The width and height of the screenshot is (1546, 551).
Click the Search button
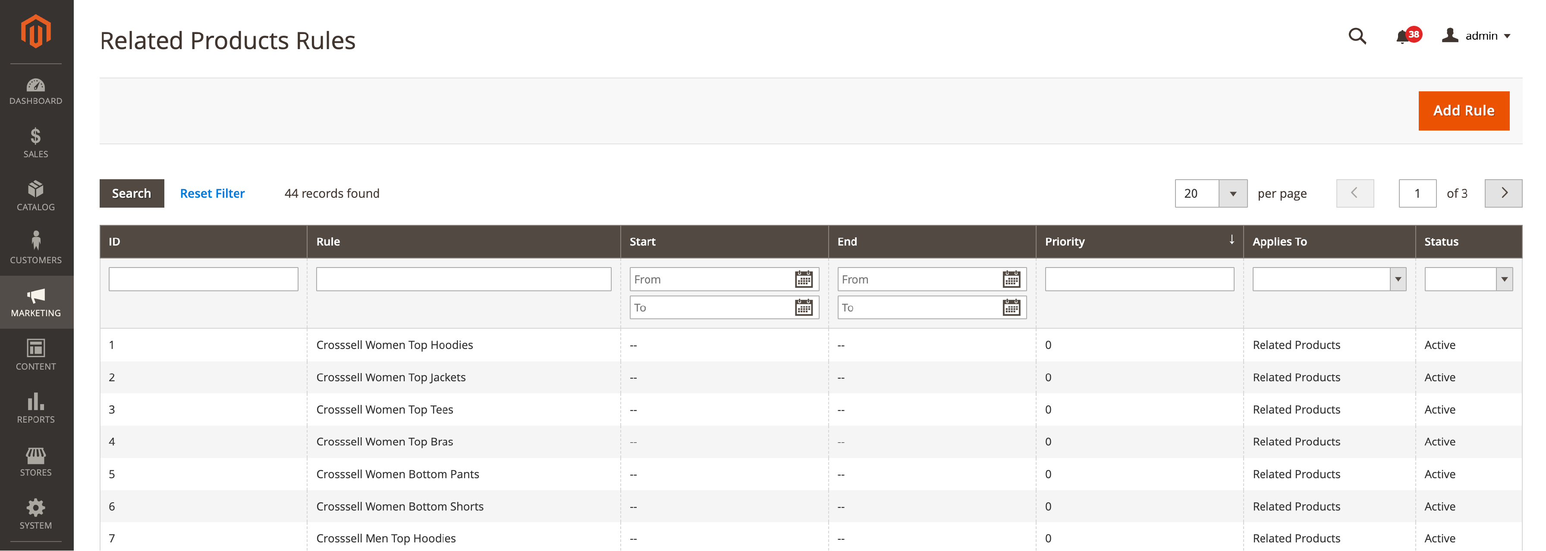coord(132,193)
